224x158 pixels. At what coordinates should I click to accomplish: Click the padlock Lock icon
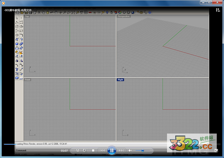111,13
